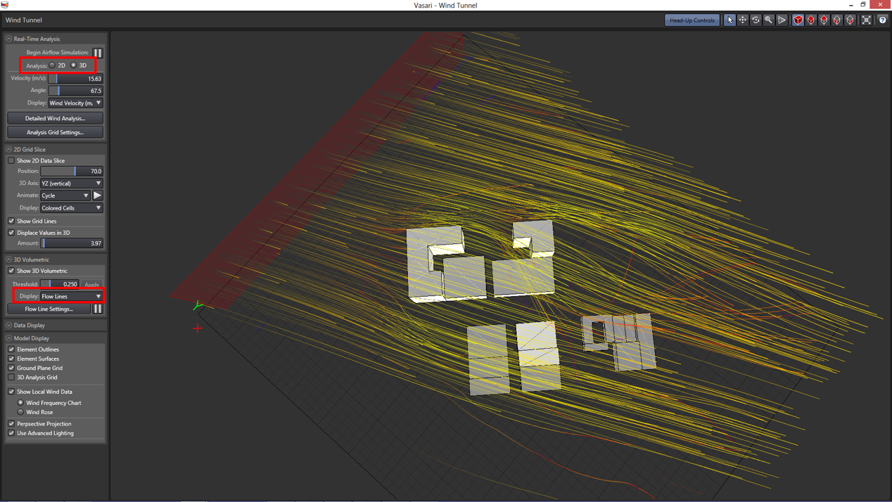892x502 pixels.
Task: Open the 3D Axis YZ (vertical) dropdown
Action: (71, 184)
